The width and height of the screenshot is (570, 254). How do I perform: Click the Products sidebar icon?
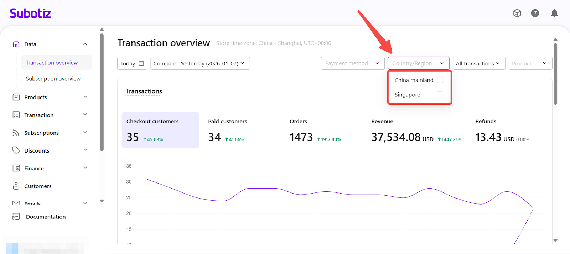click(x=16, y=97)
